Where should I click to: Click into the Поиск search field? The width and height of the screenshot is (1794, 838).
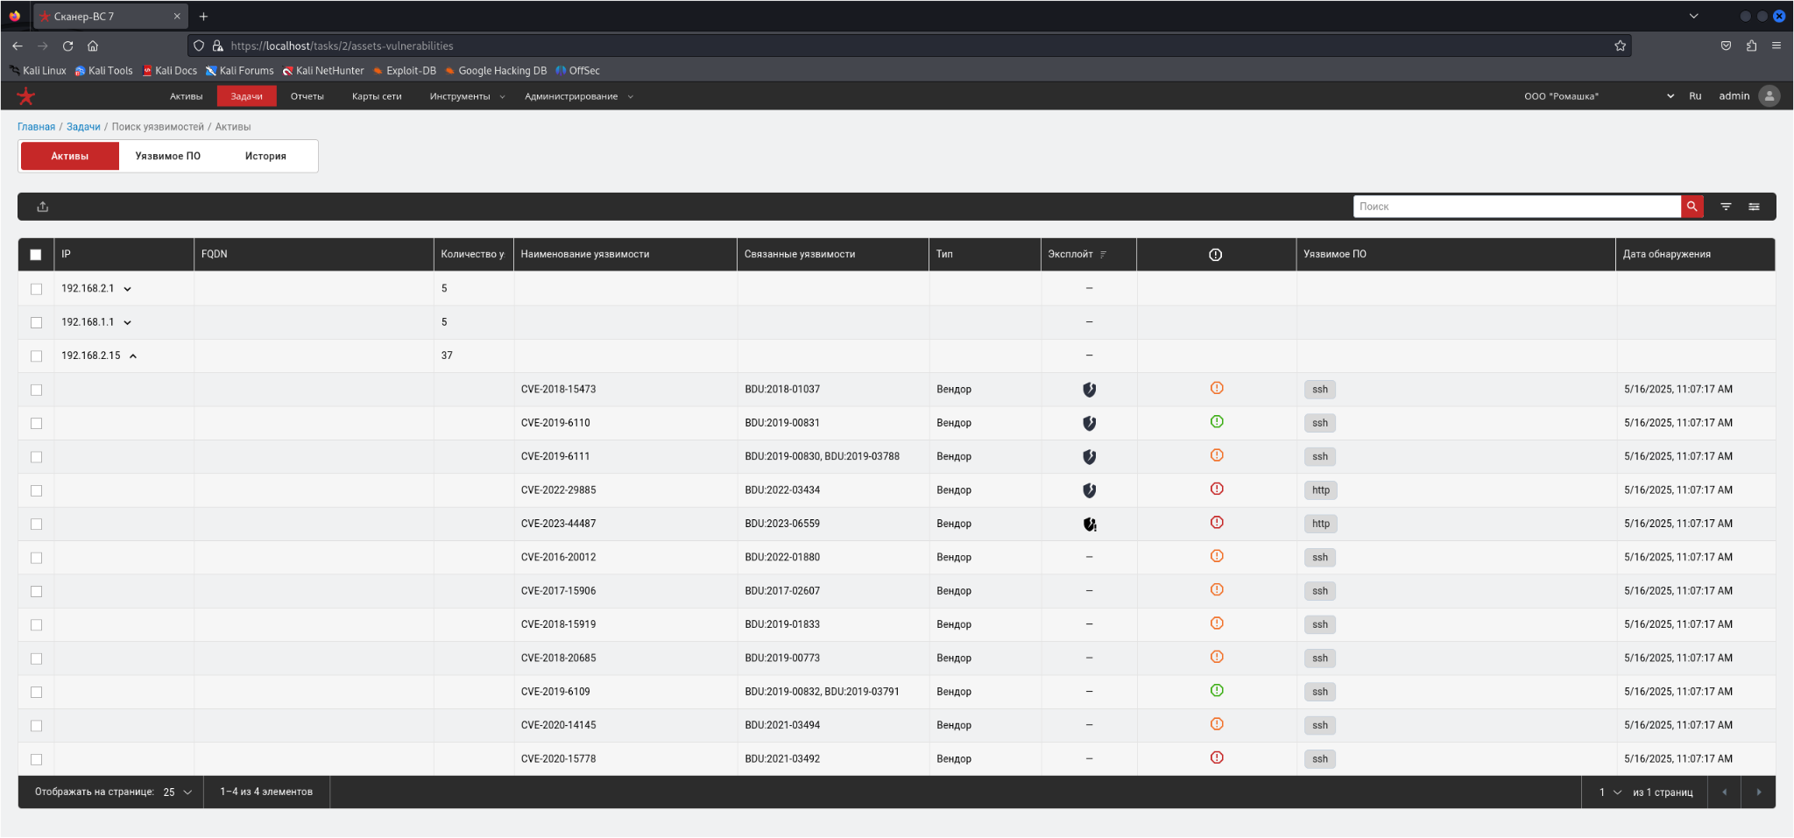coord(1515,207)
